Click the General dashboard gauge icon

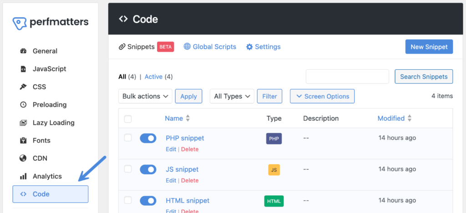(x=23, y=51)
